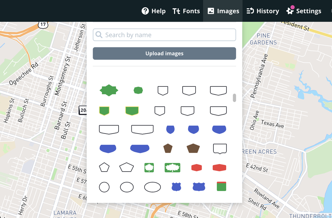
Task: Pick the small brown pentagon icon
Action: pyautogui.click(x=168, y=148)
